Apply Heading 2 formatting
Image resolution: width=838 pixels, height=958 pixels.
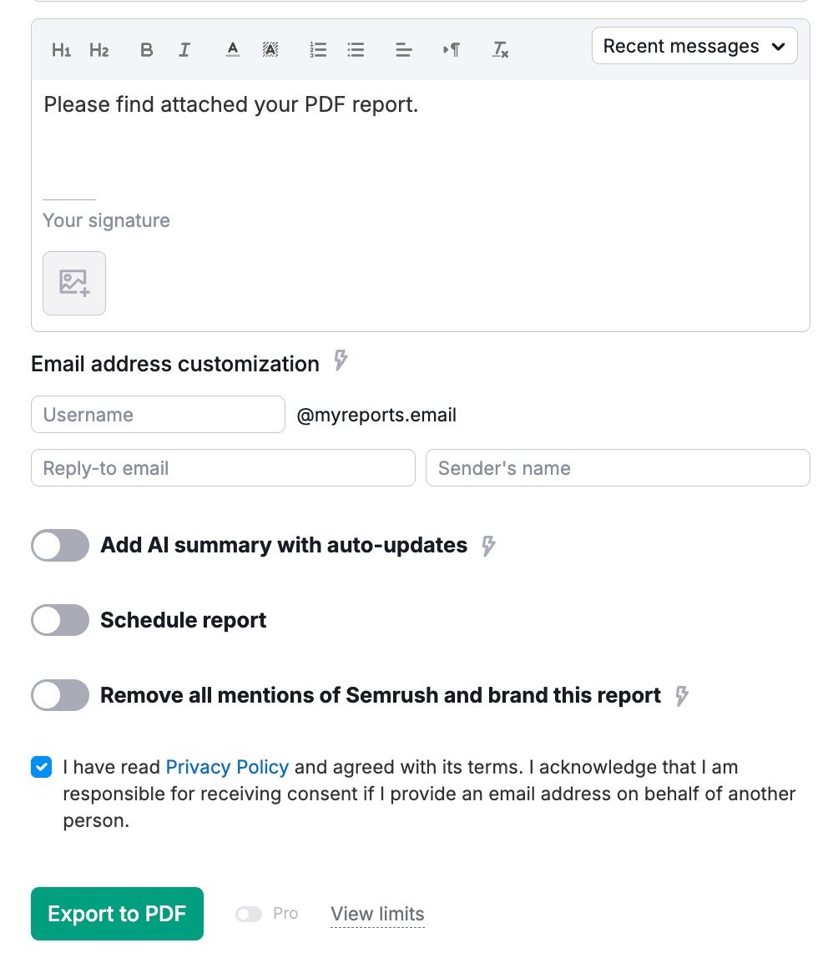point(98,49)
